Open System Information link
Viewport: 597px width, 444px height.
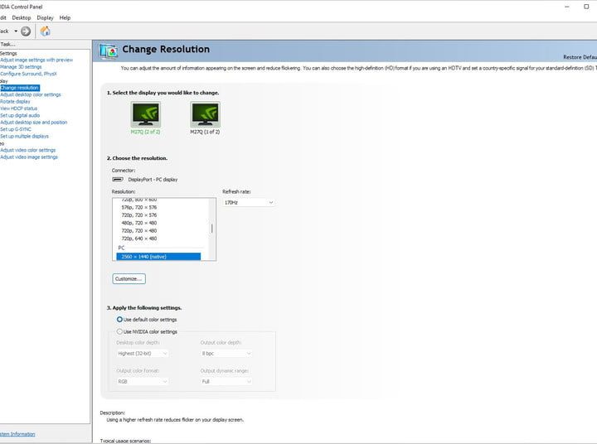[x=17, y=434]
